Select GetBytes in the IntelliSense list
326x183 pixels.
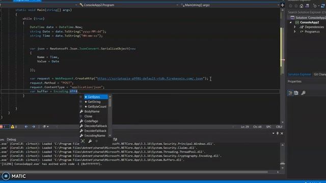click(96, 97)
